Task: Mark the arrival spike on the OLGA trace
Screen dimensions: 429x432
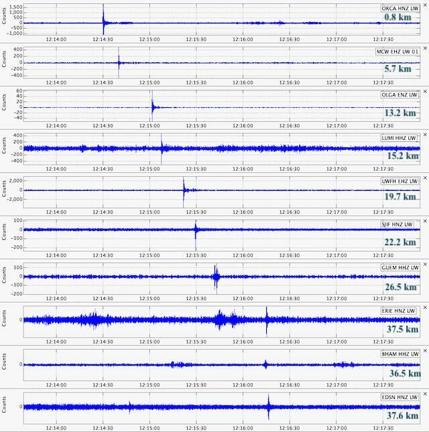Action: pyautogui.click(x=152, y=104)
